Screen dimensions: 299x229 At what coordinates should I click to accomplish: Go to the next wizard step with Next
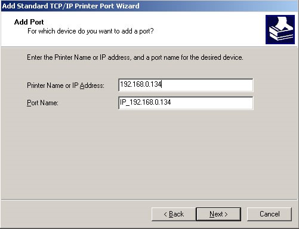pyautogui.click(x=218, y=214)
